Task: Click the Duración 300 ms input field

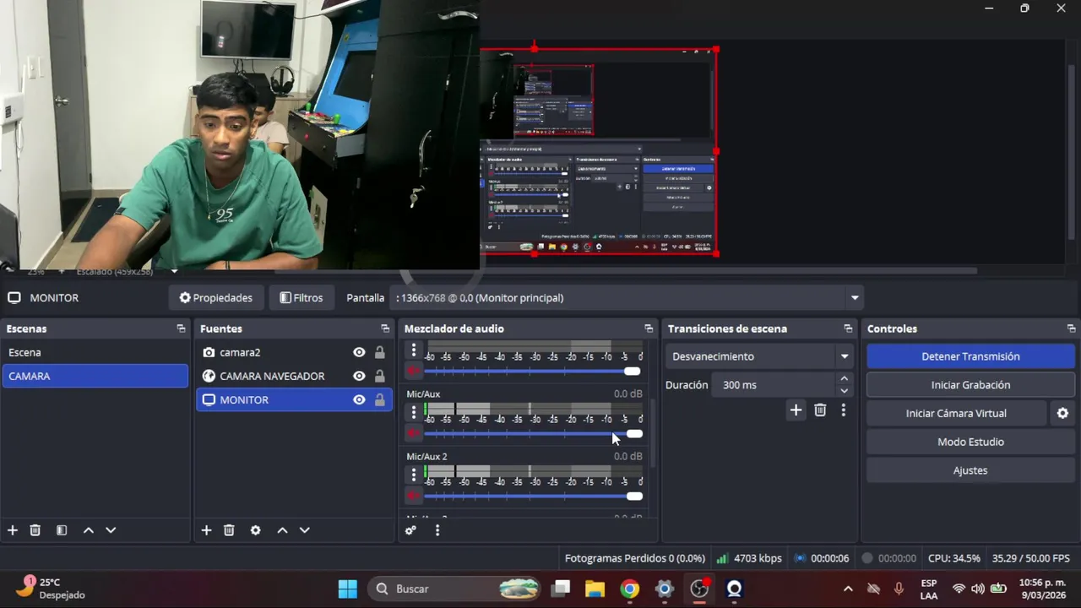Action: pos(774,385)
